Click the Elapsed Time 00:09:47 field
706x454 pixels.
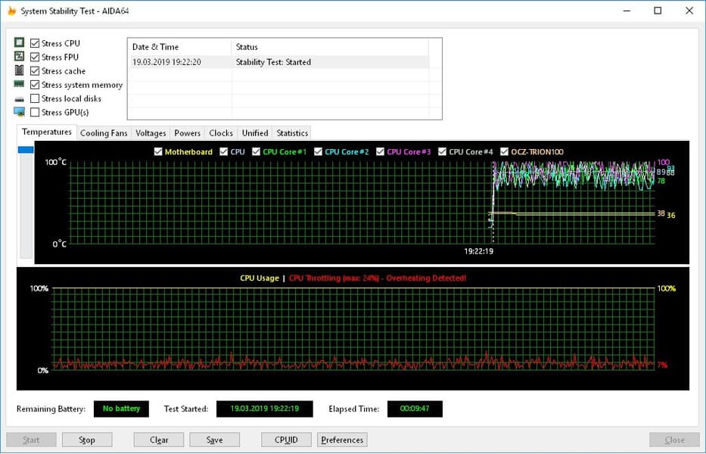415,409
